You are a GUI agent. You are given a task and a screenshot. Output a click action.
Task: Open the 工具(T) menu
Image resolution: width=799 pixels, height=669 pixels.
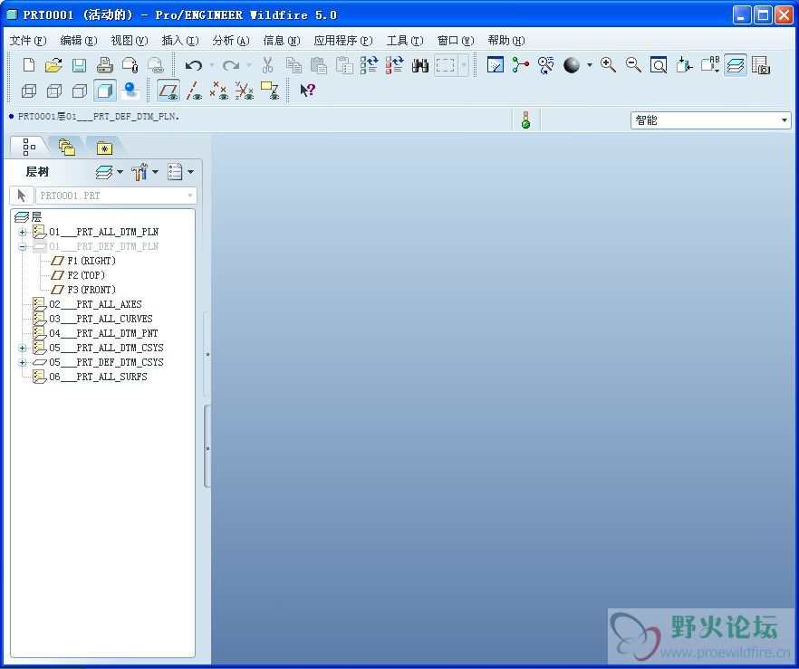coord(405,40)
